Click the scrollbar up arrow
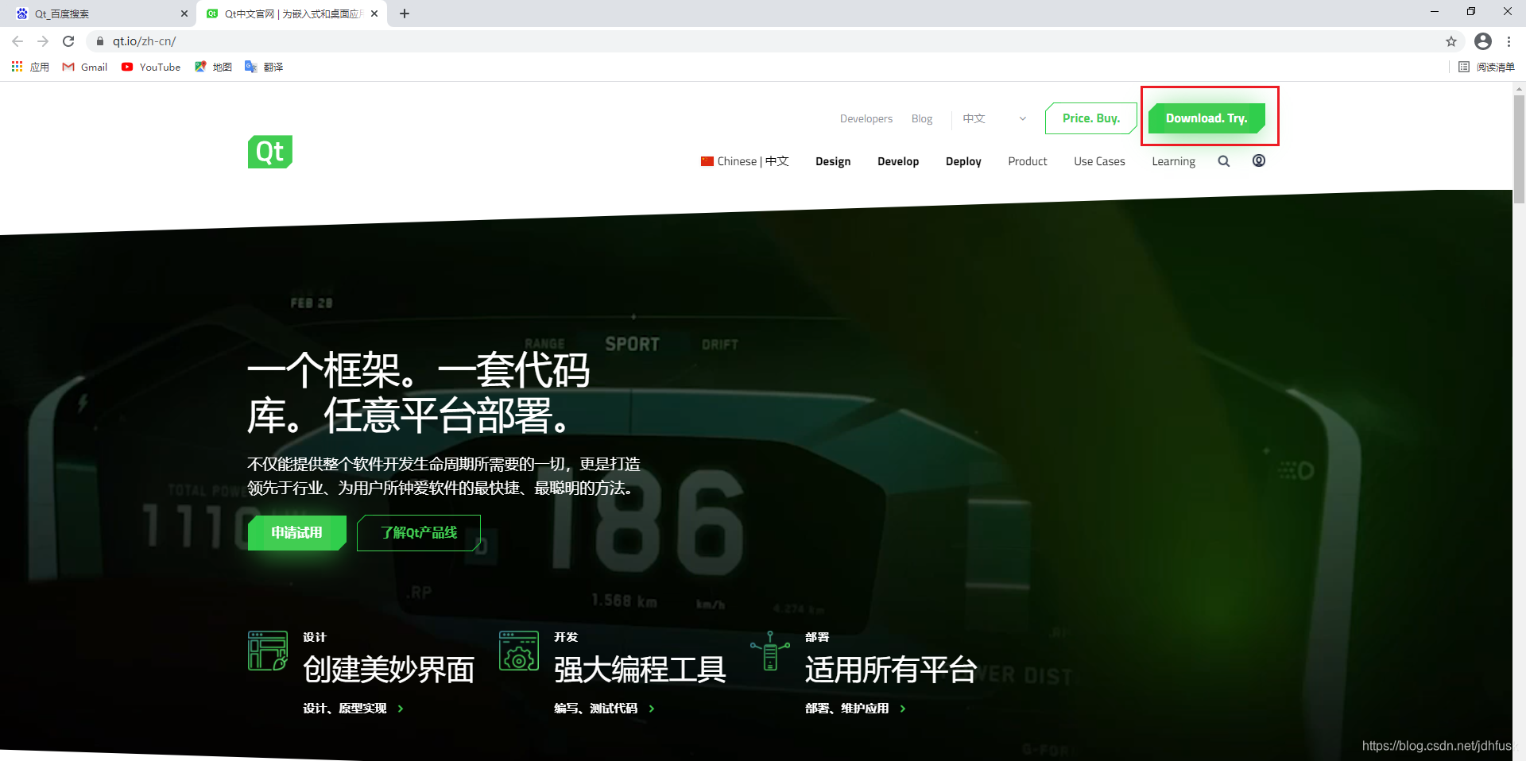The width and height of the screenshot is (1526, 761). pos(1519,88)
